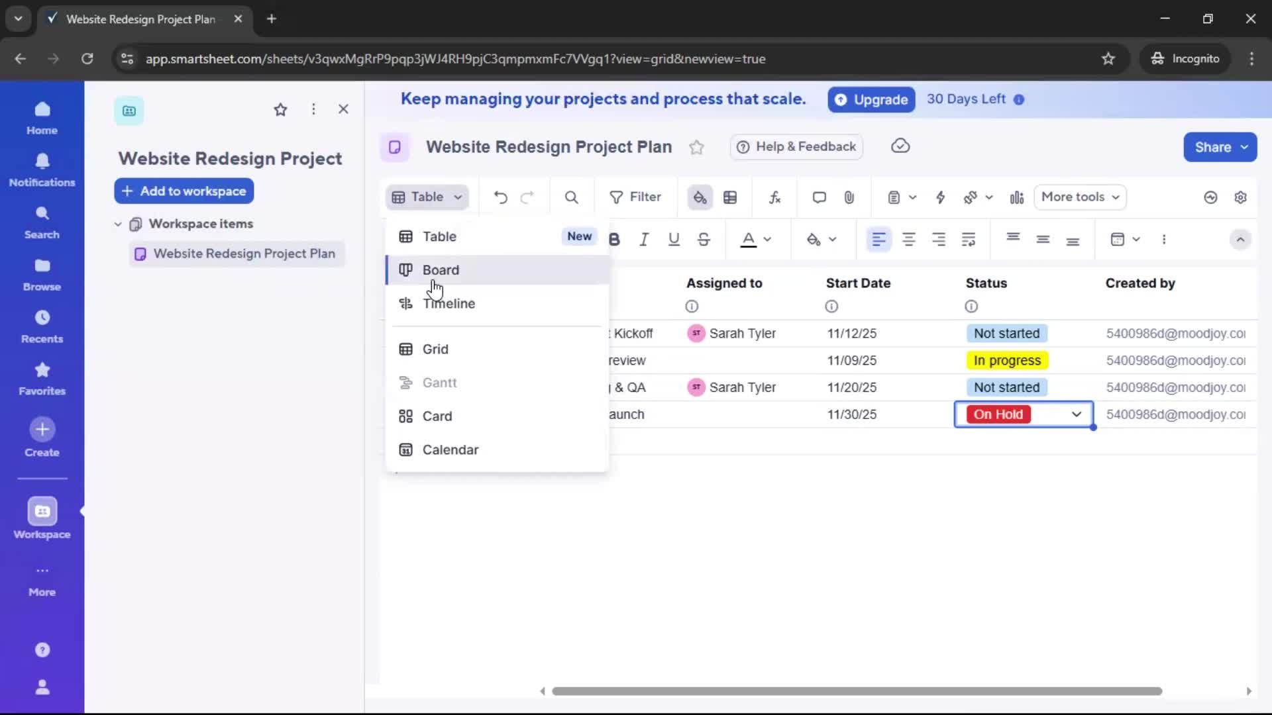Click the undo icon in the toolbar
The width and height of the screenshot is (1272, 715).
(500, 197)
